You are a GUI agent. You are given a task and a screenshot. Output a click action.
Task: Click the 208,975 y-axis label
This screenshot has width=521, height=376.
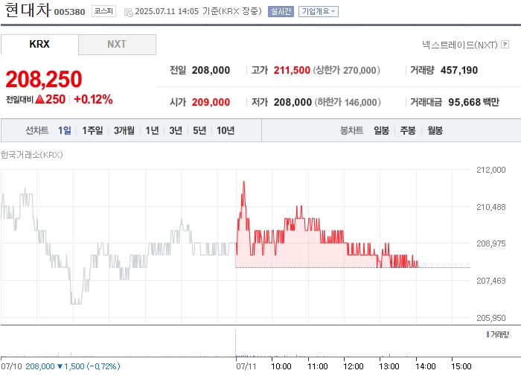[x=490, y=243]
